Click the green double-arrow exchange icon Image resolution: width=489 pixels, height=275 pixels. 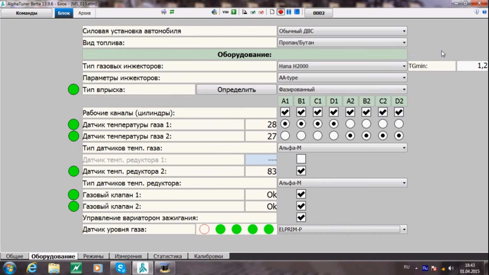click(x=172, y=12)
